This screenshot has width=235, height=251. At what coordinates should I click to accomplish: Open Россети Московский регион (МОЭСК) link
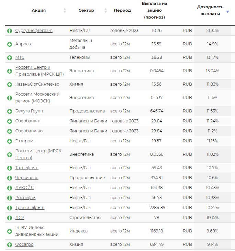coord(37,98)
